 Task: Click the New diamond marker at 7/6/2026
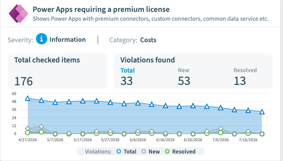tap(220, 128)
